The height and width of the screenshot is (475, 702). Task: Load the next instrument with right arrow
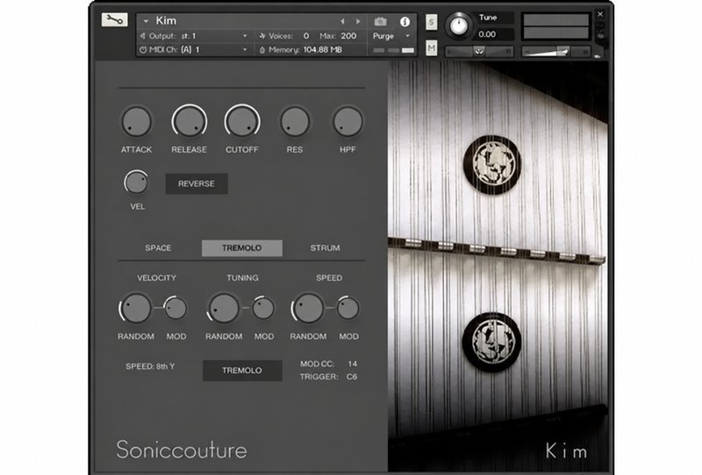coord(358,21)
